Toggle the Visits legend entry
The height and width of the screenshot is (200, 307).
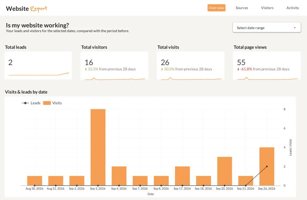pyautogui.click(x=52, y=103)
